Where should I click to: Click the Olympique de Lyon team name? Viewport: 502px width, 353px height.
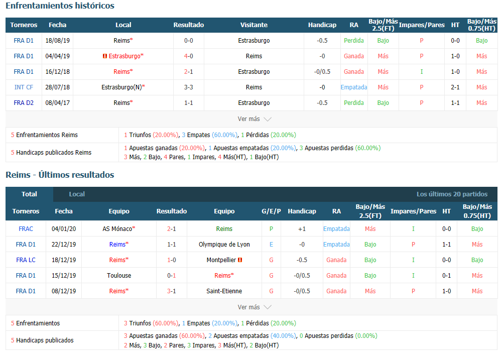(x=224, y=245)
